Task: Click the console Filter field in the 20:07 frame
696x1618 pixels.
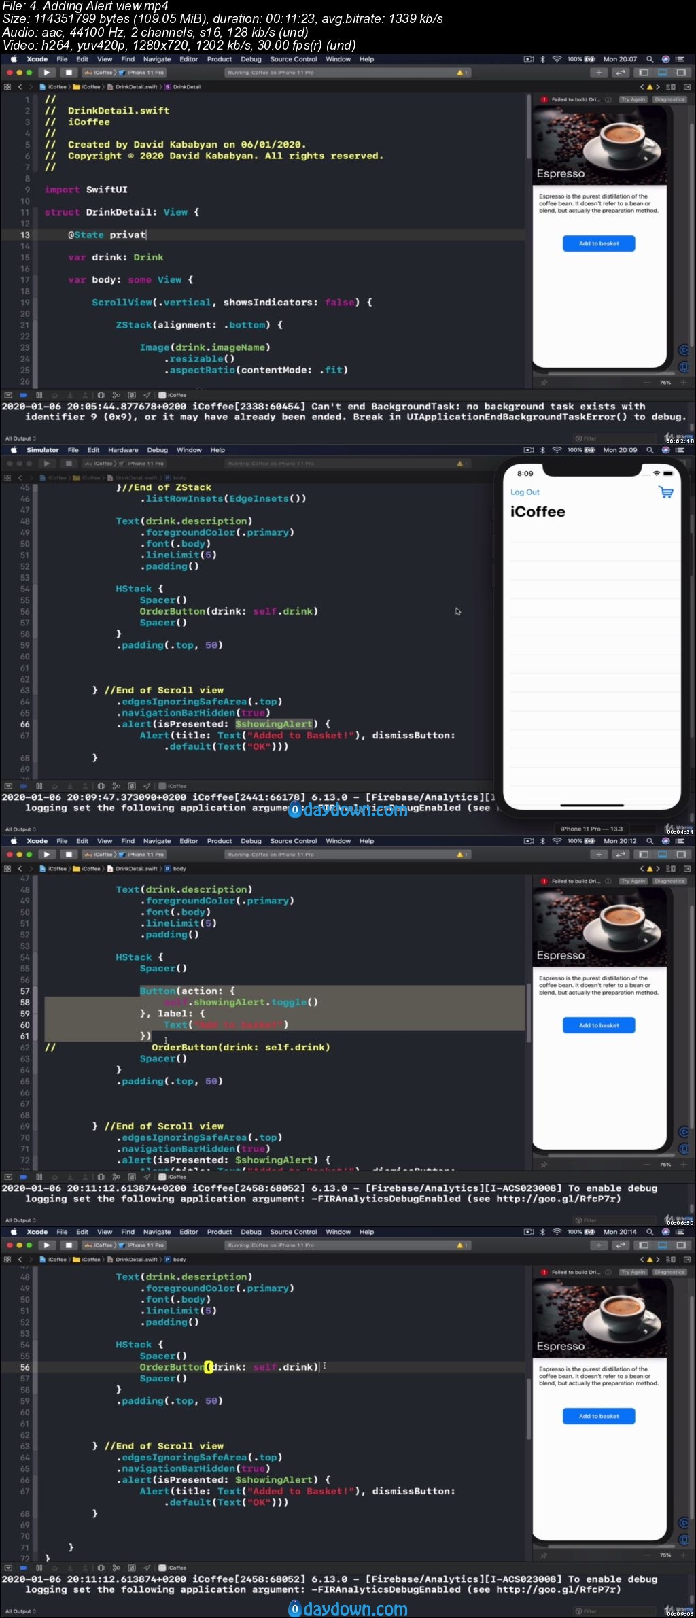Action: 615,438
